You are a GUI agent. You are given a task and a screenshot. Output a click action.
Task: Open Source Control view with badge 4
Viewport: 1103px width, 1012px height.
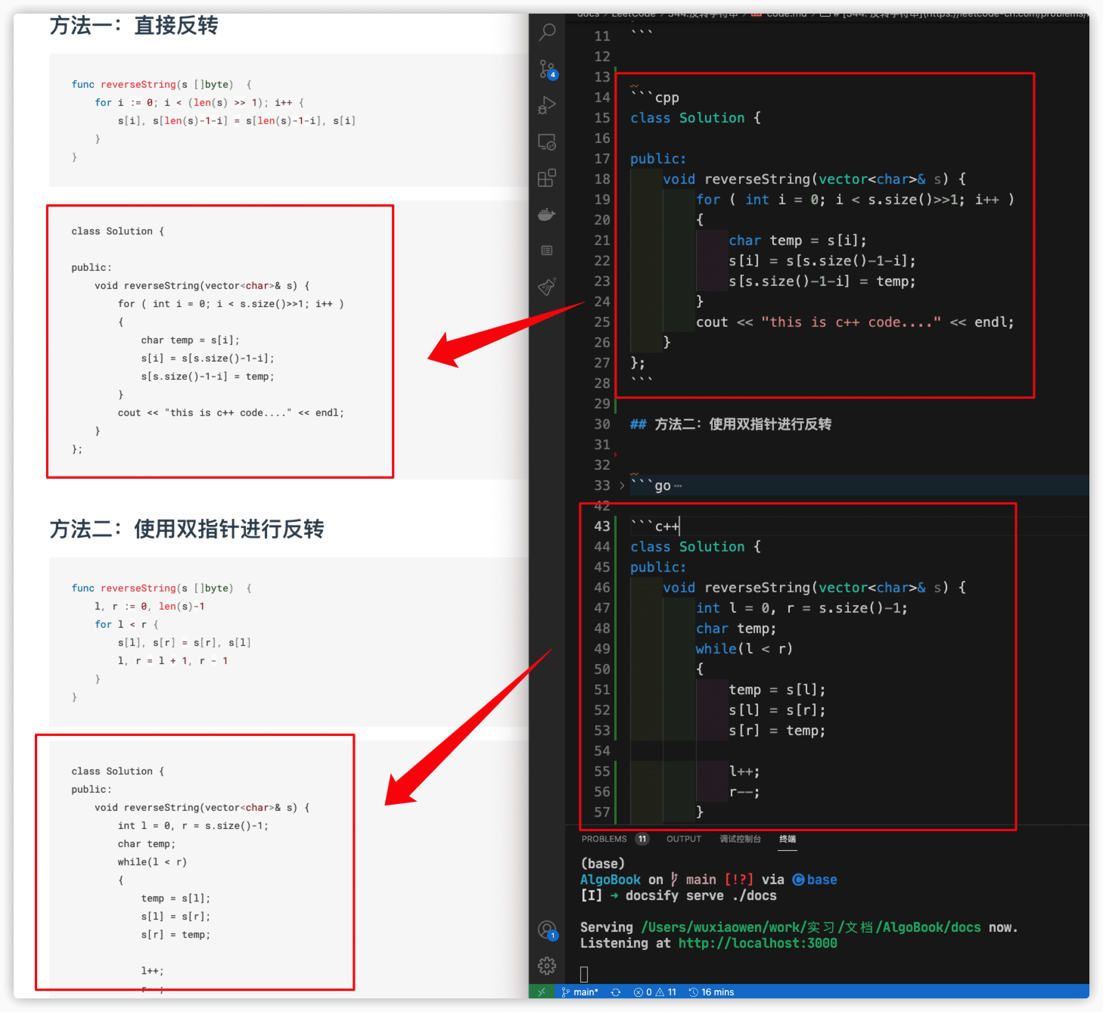click(x=547, y=70)
